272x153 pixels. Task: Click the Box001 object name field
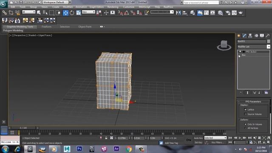[252, 41]
